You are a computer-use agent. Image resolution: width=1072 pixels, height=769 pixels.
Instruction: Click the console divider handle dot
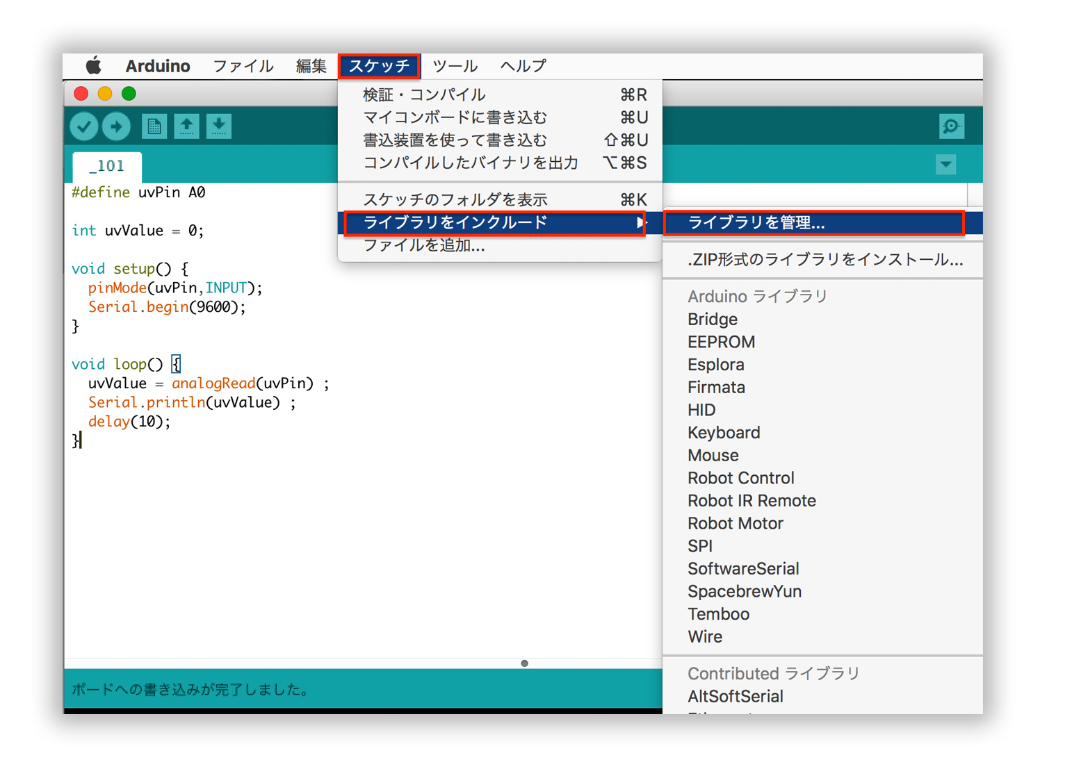click(x=524, y=663)
